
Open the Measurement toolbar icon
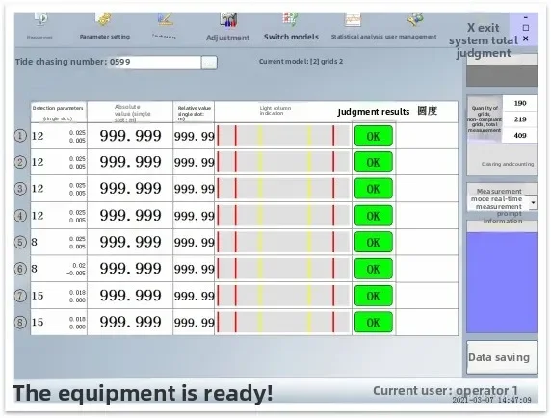tap(41, 19)
